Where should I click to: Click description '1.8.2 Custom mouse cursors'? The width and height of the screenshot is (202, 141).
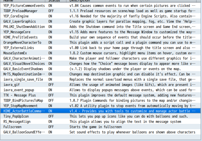coord(132,53)
